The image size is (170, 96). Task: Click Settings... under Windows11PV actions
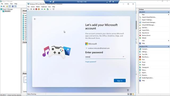[145, 52]
